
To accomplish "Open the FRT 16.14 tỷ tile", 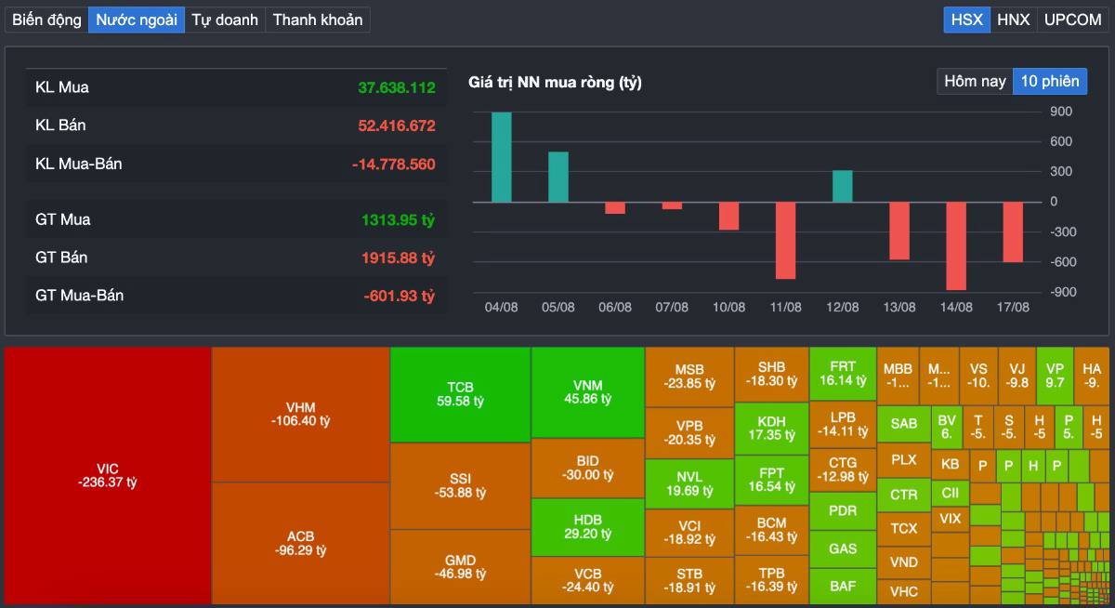I will coord(843,374).
